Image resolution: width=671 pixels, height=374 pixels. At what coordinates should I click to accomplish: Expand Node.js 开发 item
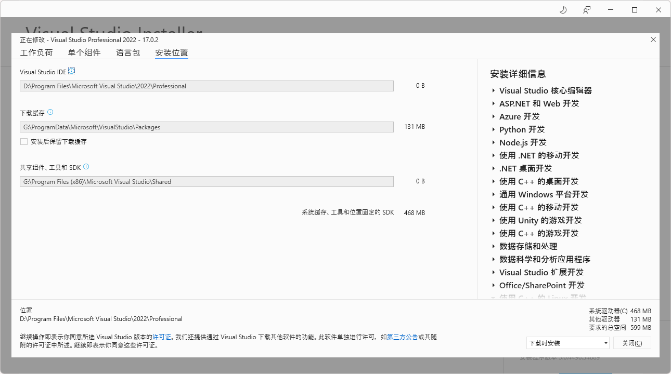(x=493, y=142)
